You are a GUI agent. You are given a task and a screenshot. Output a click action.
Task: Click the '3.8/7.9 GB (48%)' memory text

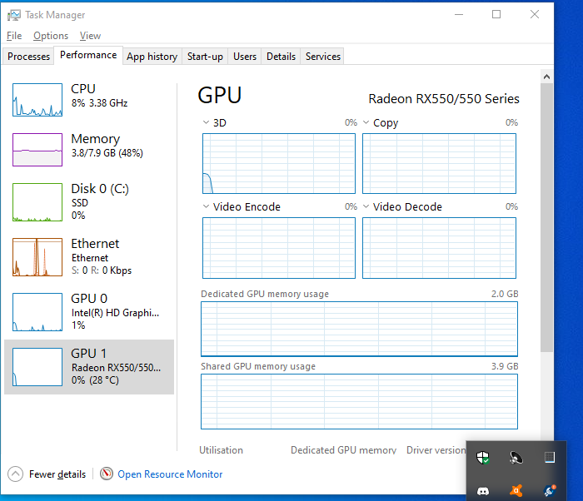pos(107,153)
